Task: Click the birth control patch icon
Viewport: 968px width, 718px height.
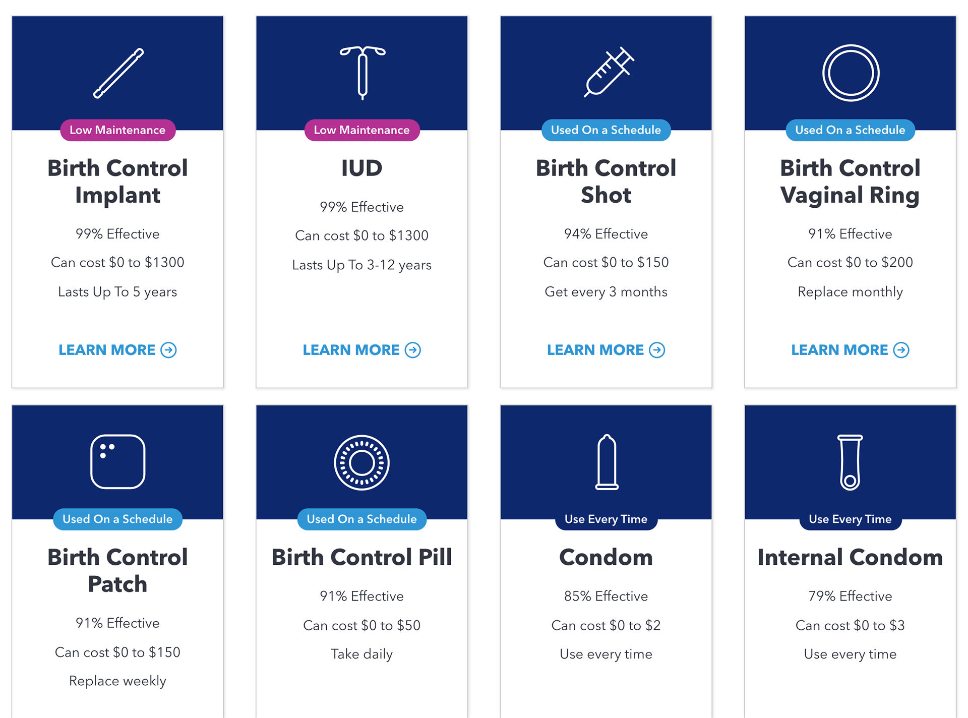Action: [x=118, y=461]
